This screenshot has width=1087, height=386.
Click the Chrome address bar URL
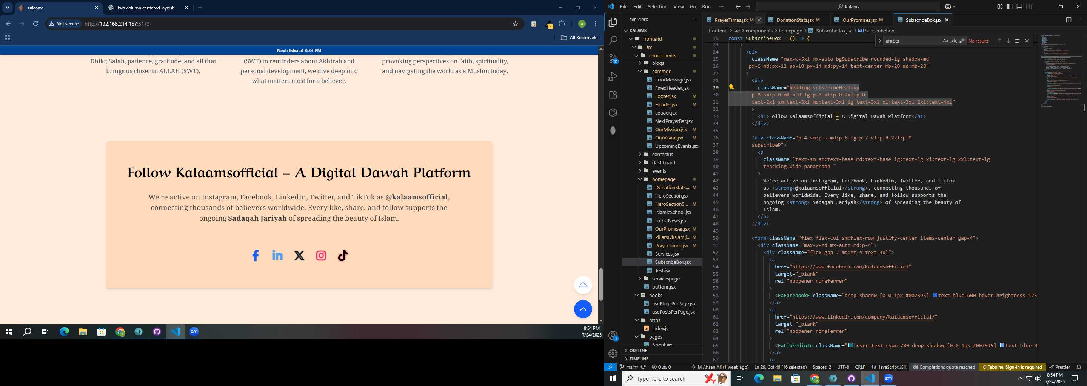point(117,24)
